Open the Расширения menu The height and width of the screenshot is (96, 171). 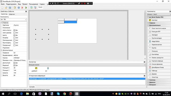point(33,4)
